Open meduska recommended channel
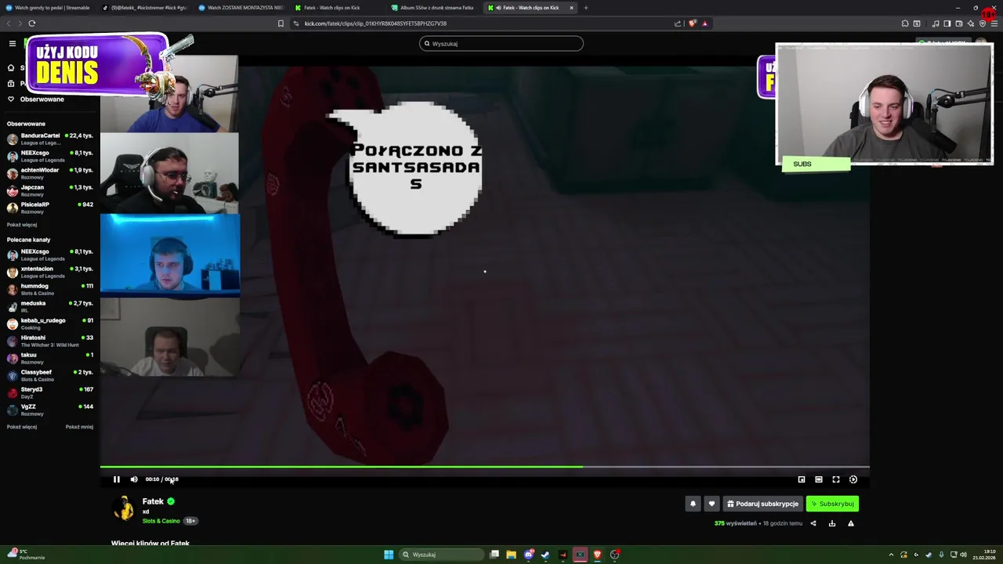1003x564 pixels. click(50, 306)
